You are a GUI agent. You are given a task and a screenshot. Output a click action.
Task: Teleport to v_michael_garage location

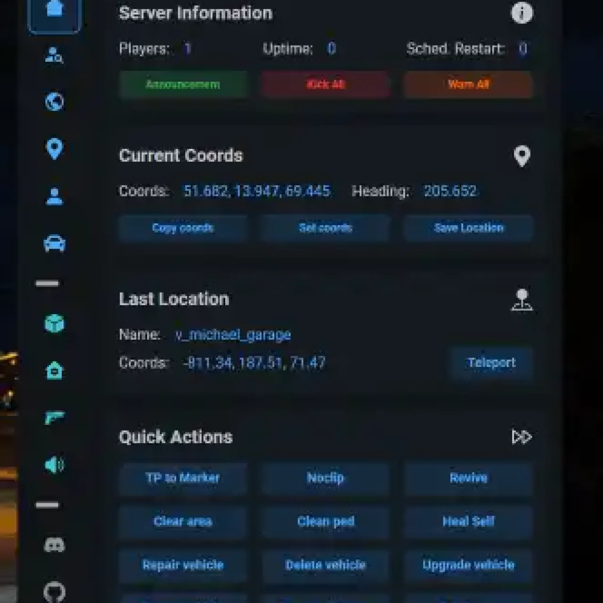(491, 363)
